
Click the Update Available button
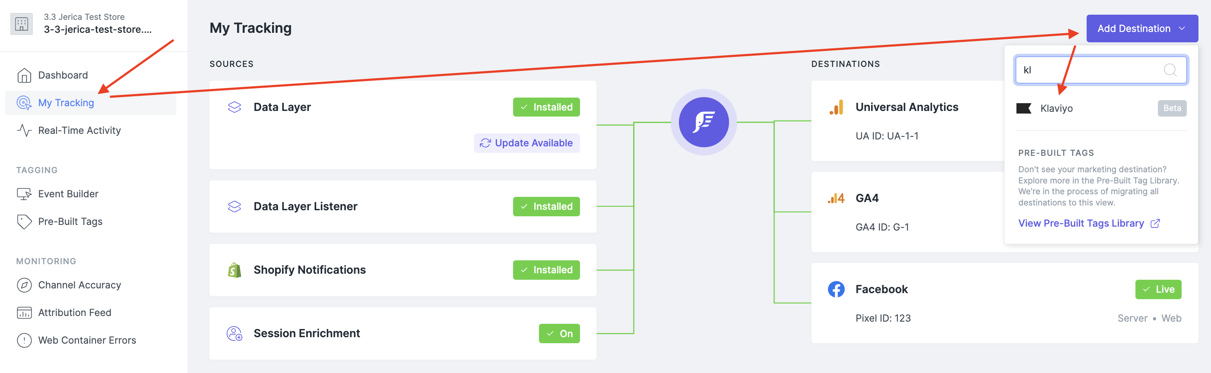coord(526,143)
